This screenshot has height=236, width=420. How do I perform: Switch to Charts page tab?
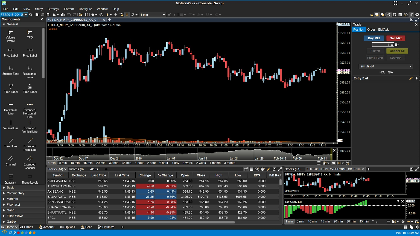pyautogui.click(x=26, y=227)
